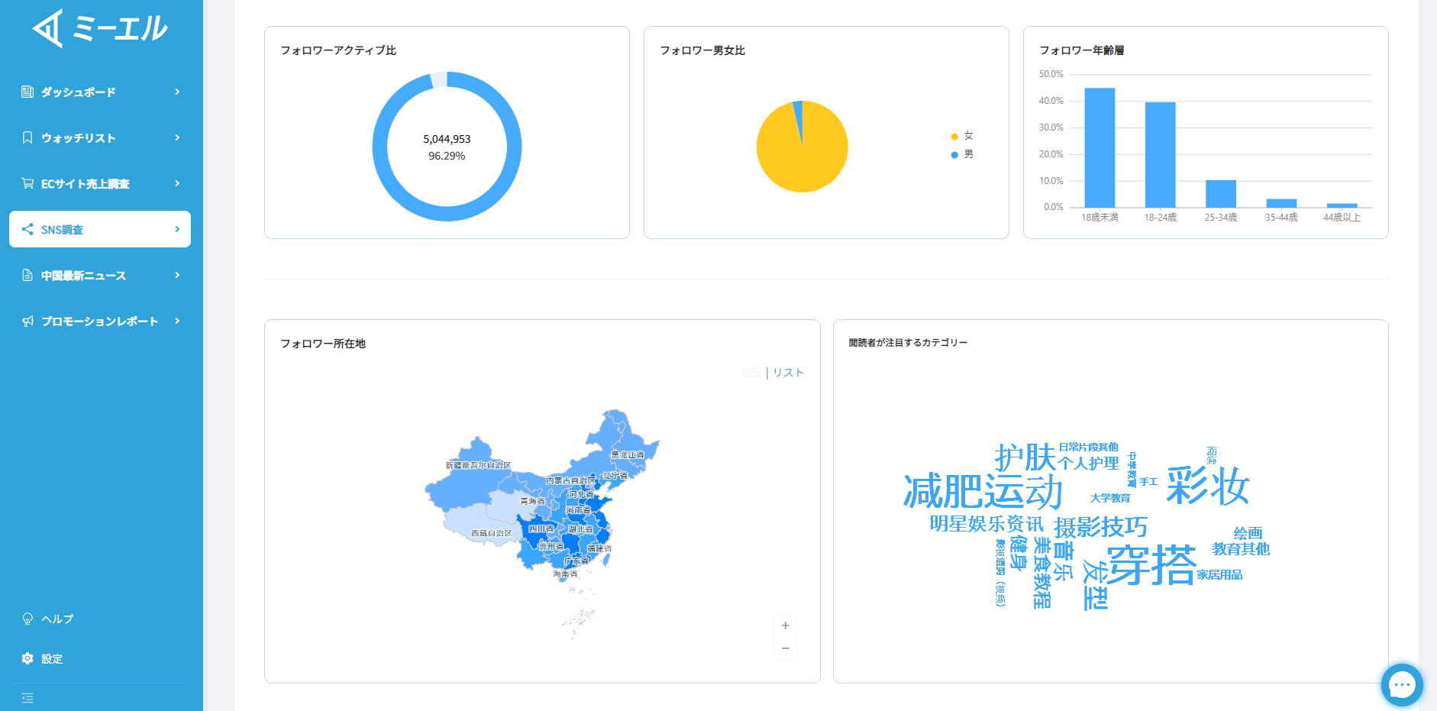
Task: Collapse the sidebar with the bottom menu icon
Action: (x=27, y=697)
